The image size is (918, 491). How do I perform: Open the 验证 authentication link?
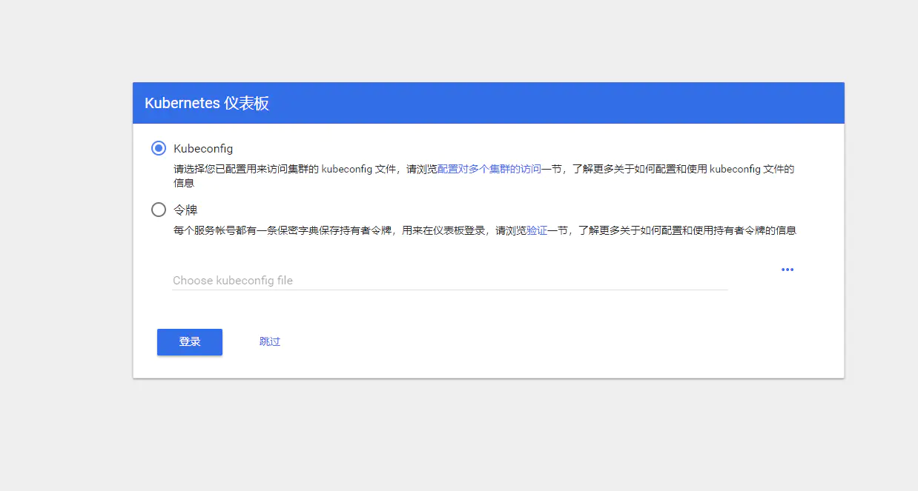537,230
